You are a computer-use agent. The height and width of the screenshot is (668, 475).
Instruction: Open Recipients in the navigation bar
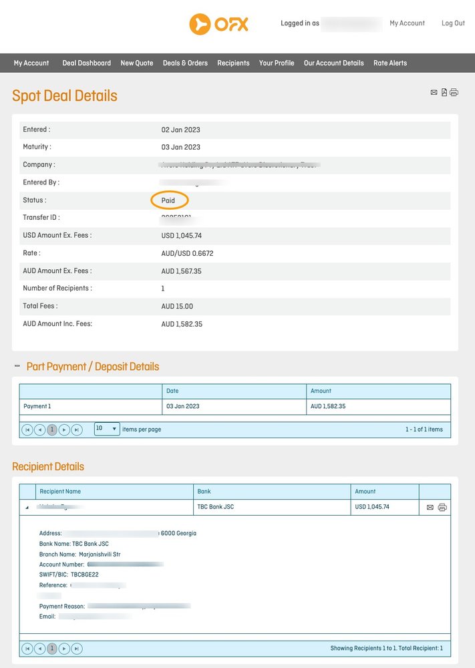coord(233,63)
